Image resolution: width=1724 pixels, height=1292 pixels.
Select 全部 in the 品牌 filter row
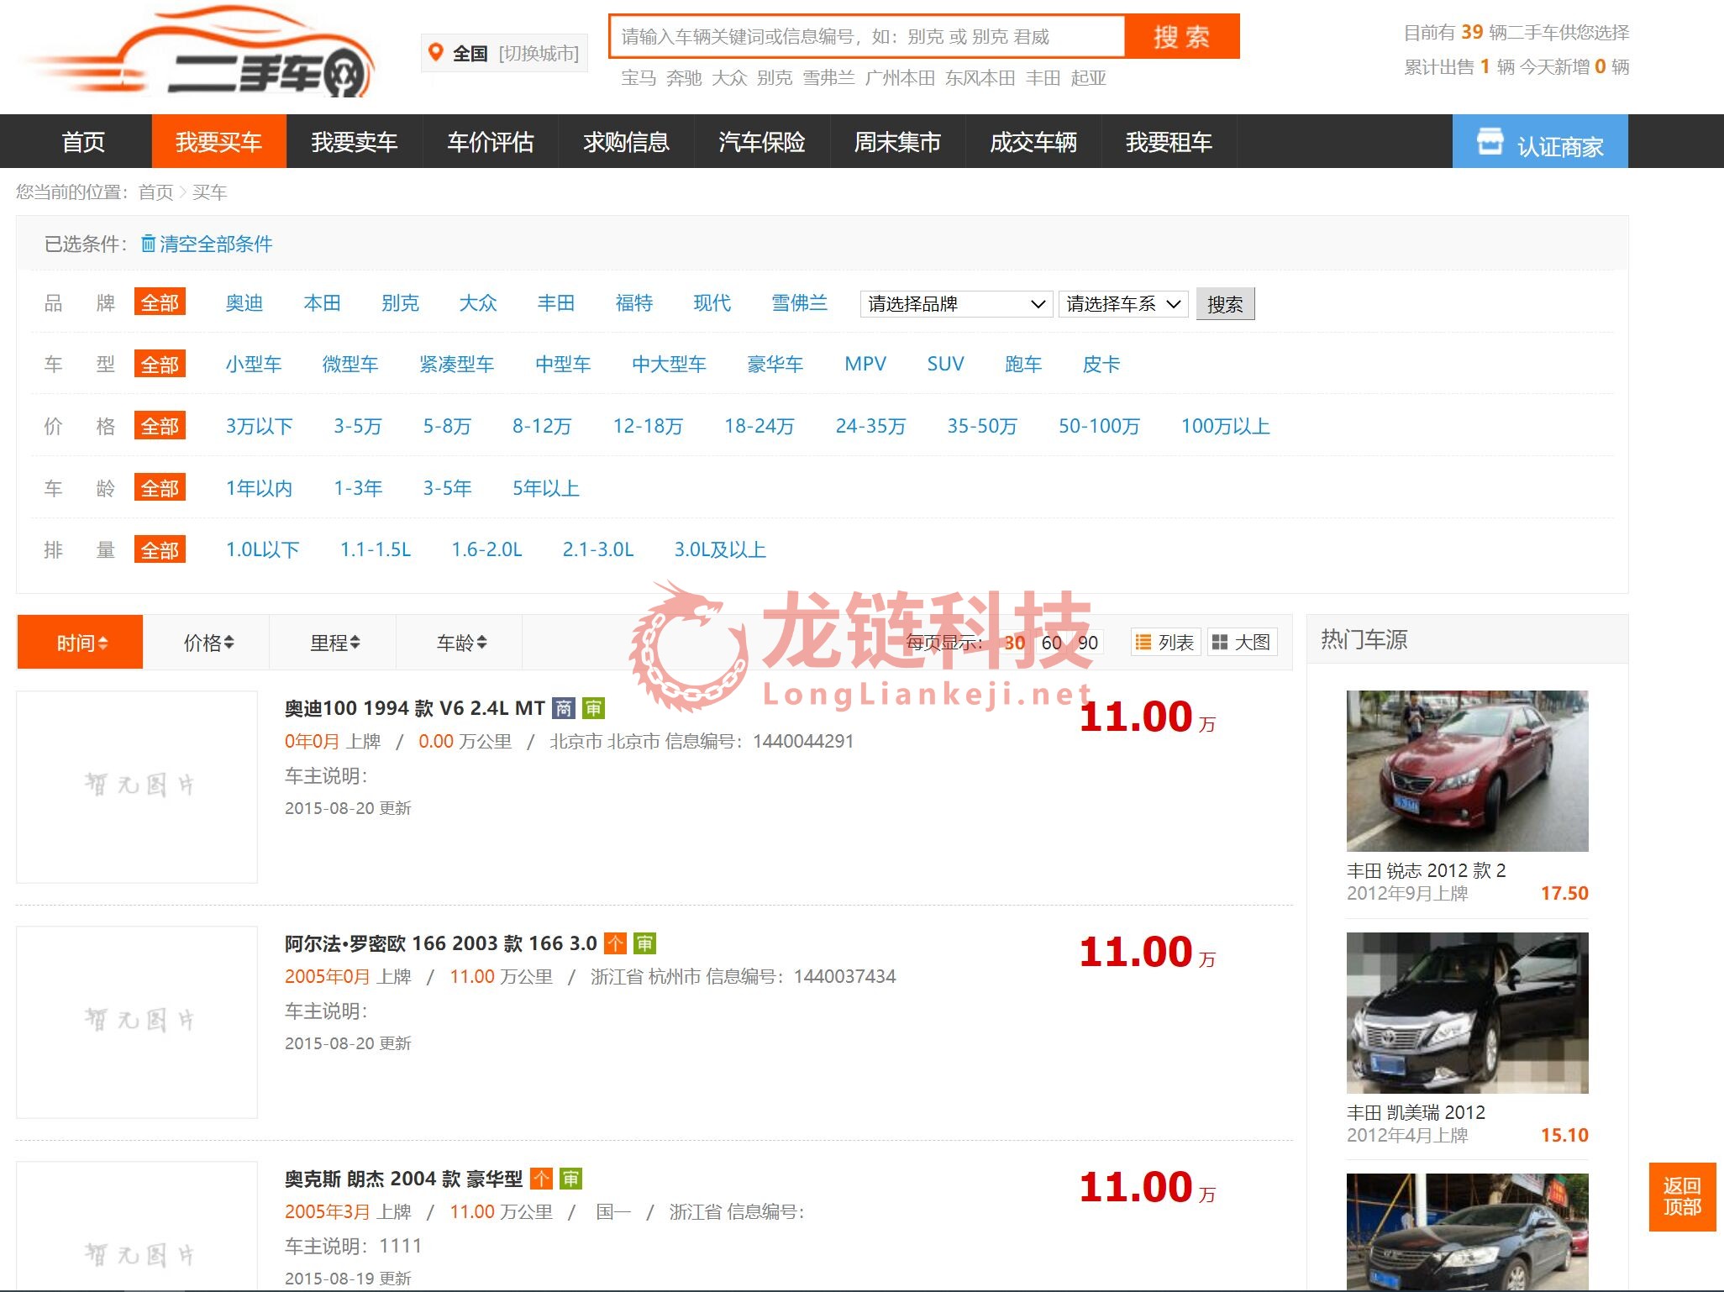click(x=160, y=302)
